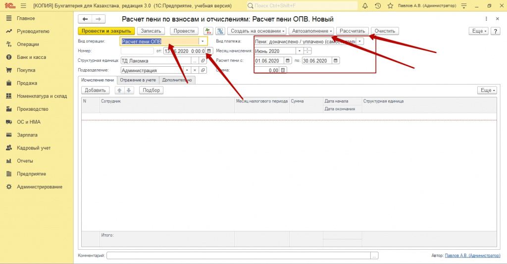Switch to Дополнительно tab
Image resolution: width=507 pixels, height=264 pixels.
177,80
